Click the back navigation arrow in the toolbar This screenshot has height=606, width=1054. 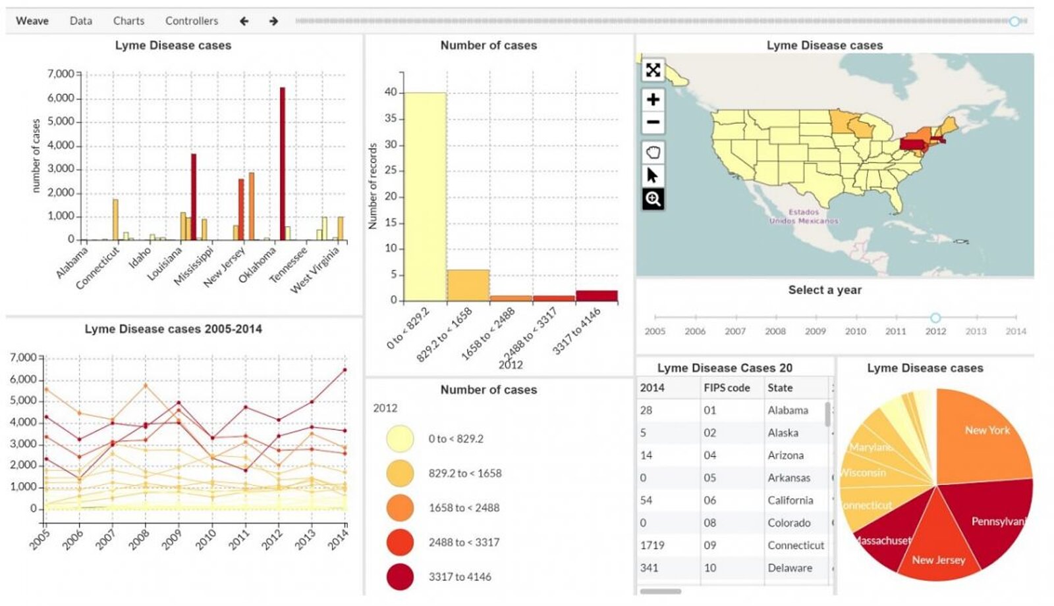tap(244, 20)
